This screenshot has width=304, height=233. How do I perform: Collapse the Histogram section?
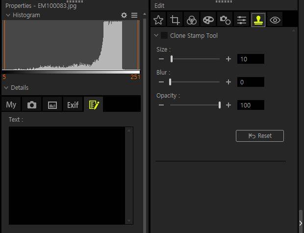[7, 15]
